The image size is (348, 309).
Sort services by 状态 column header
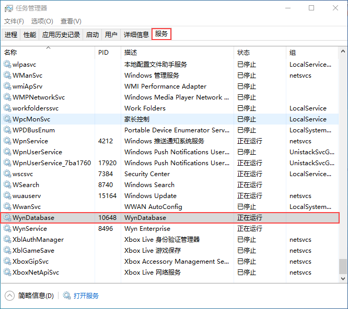click(x=260, y=53)
